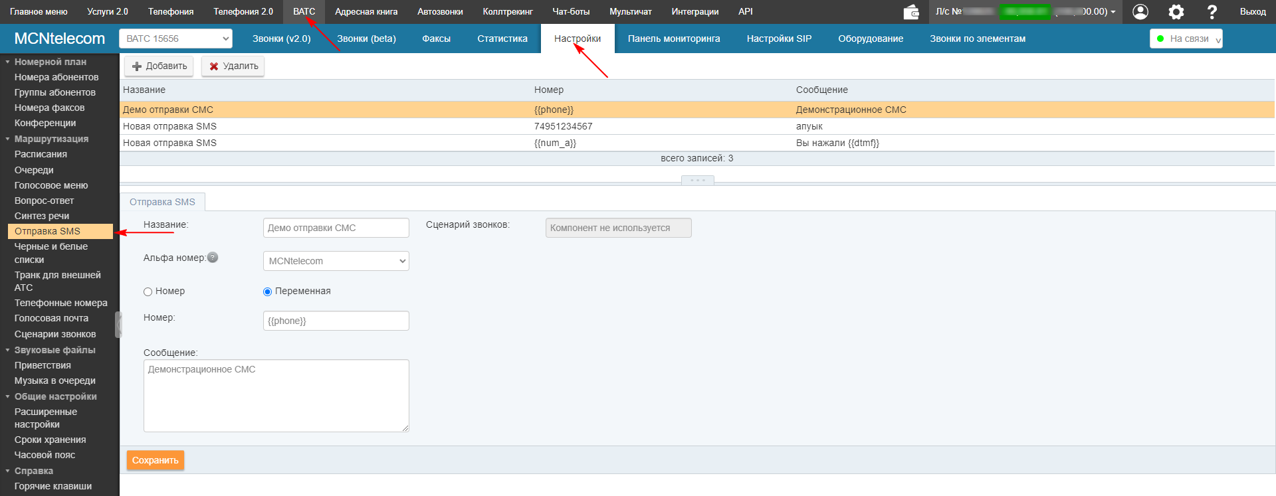Open the wallet balance icon
Screen dimensions: 1276x496
(911, 12)
